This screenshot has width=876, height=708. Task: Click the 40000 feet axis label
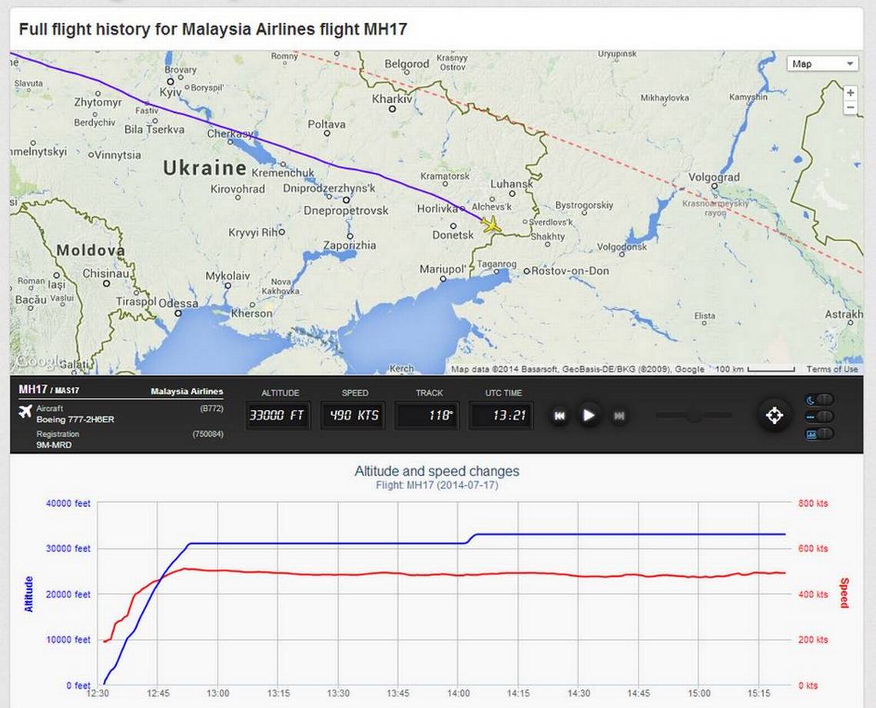[68, 503]
